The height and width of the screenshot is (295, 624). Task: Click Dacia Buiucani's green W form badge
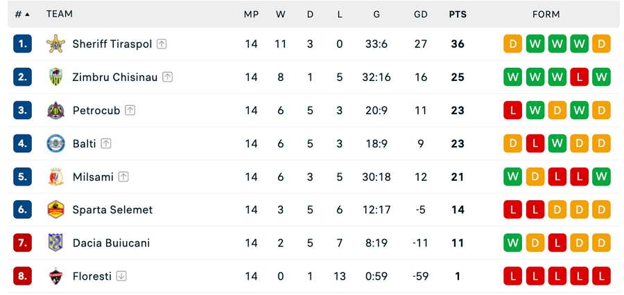[512, 243]
